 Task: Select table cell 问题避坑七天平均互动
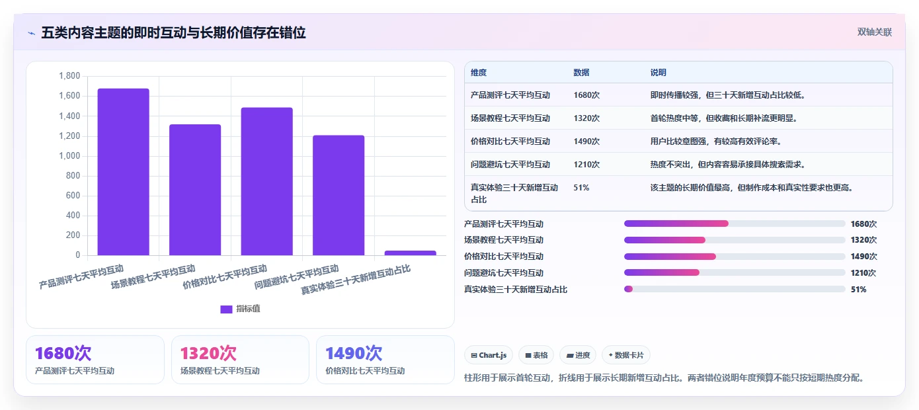tap(510, 165)
